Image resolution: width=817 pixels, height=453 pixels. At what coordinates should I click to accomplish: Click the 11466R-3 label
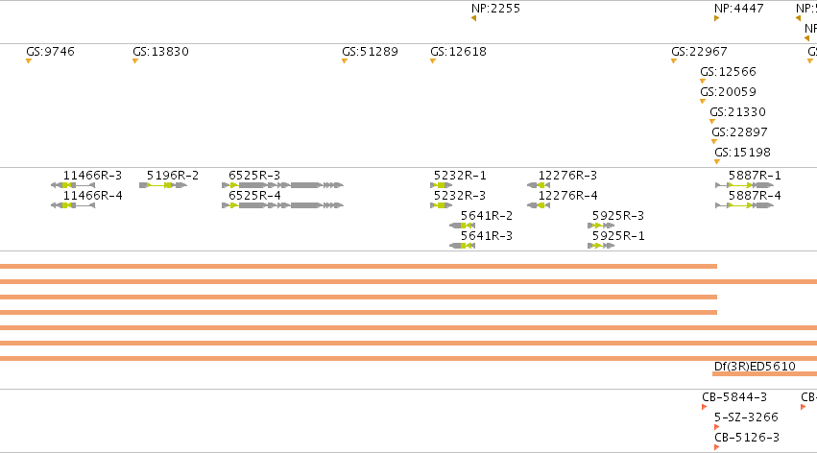93,176
